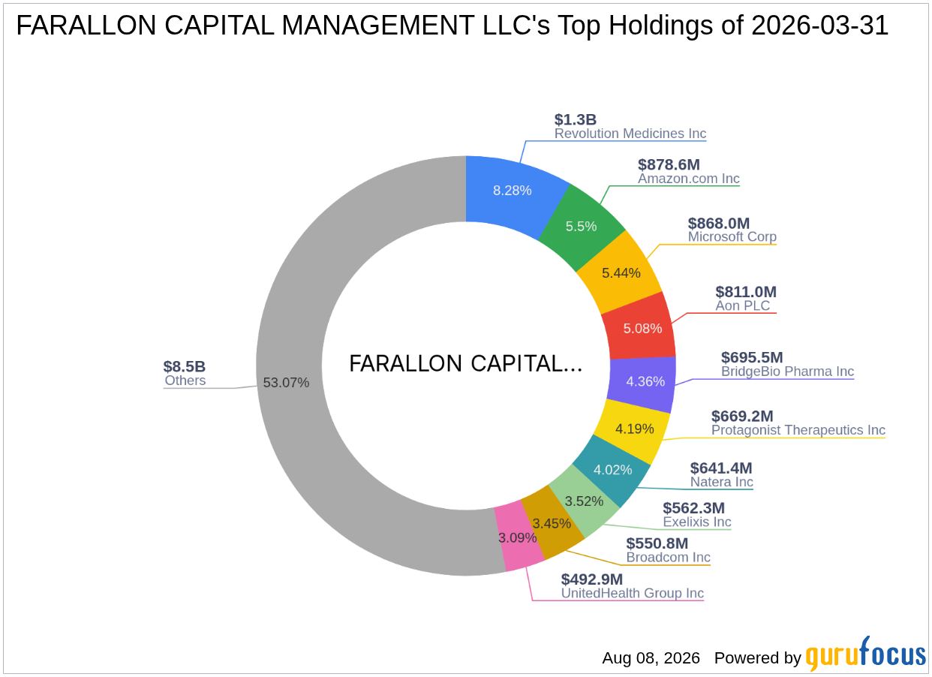
Task: Click the 'Broadcom Inc' label
Action: (x=669, y=558)
